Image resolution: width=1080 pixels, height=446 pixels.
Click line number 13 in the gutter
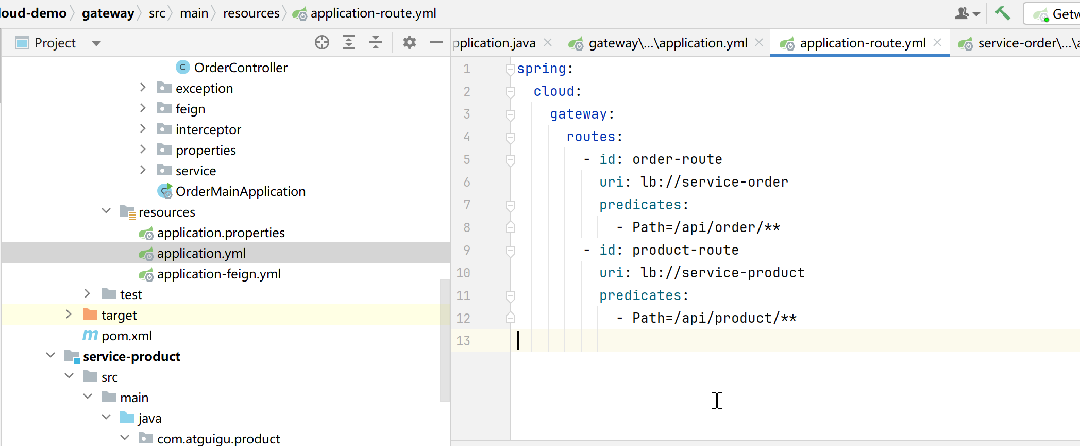463,341
